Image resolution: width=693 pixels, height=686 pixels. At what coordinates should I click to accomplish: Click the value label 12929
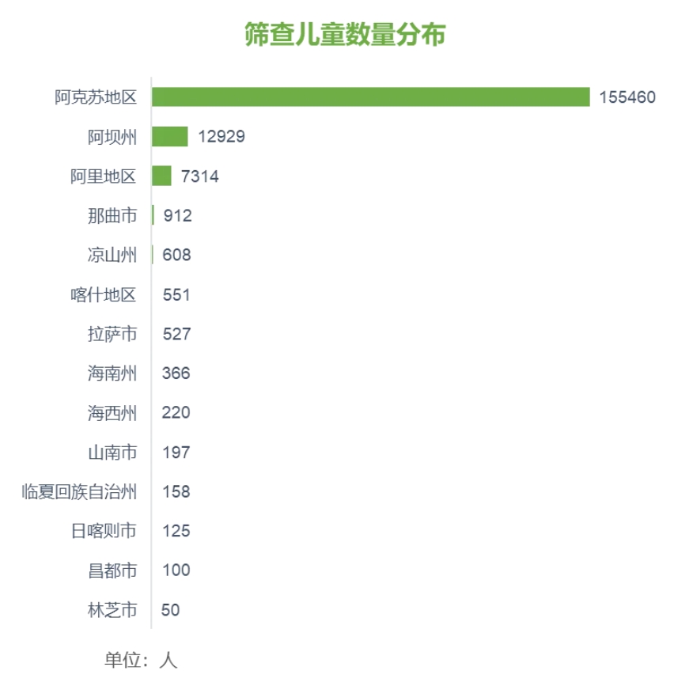pyautogui.click(x=222, y=137)
